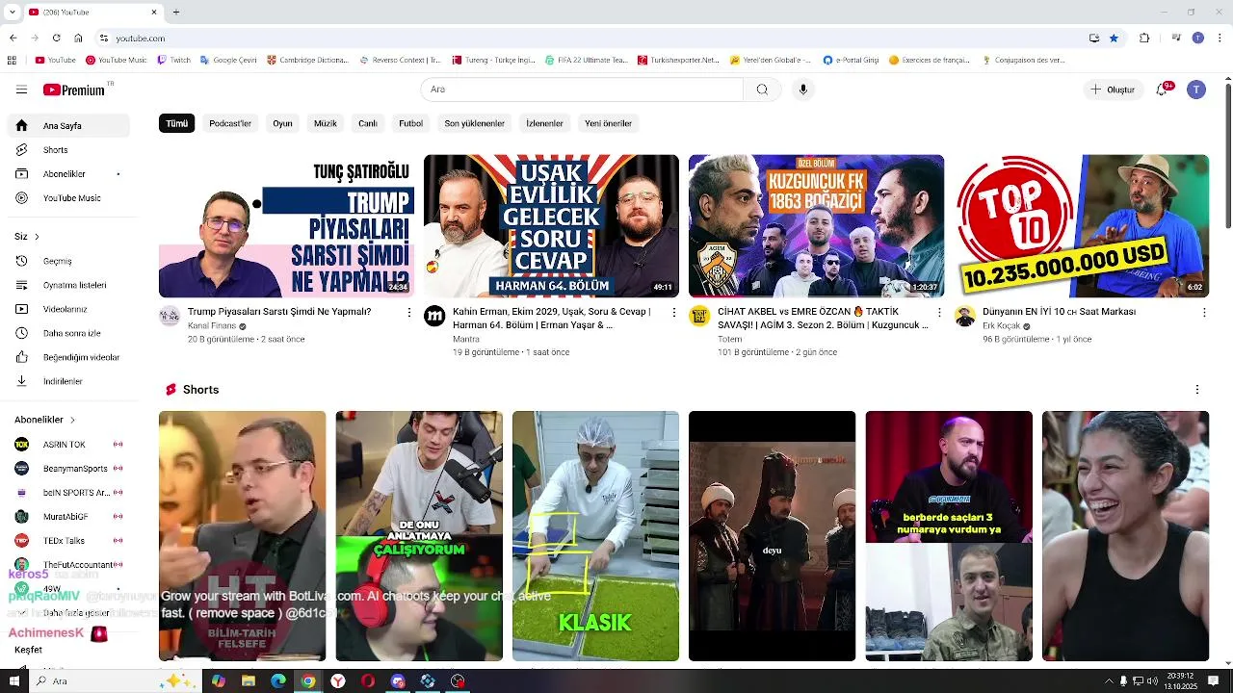Open Shorts from the sidebar
The image size is (1233, 693).
pyautogui.click(x=68, y=150)
